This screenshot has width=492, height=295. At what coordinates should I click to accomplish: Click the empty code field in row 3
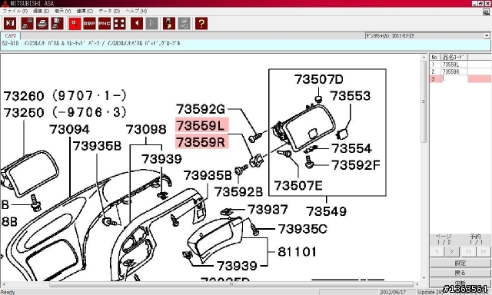pos(454,78)
